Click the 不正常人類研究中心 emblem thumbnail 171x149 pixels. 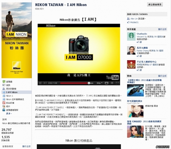pos(131,64)
